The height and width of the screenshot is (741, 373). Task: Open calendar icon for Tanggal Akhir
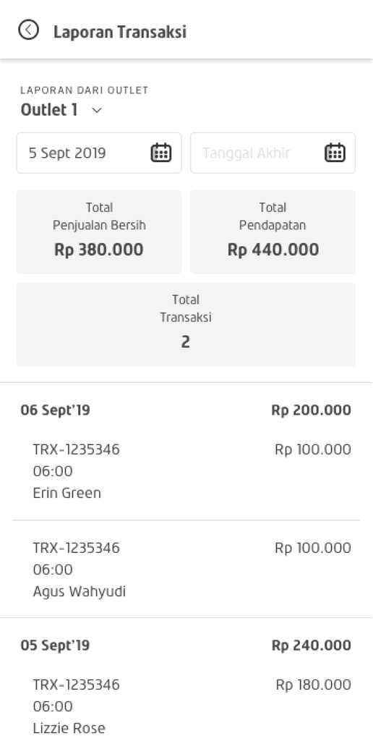click(335, 153)
